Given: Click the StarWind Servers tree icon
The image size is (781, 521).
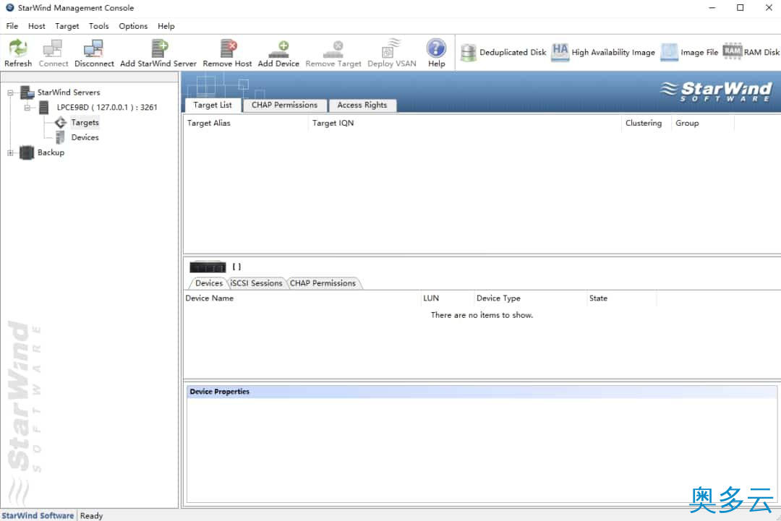Looking at the screenshot, I should click(x=27, y=92).
